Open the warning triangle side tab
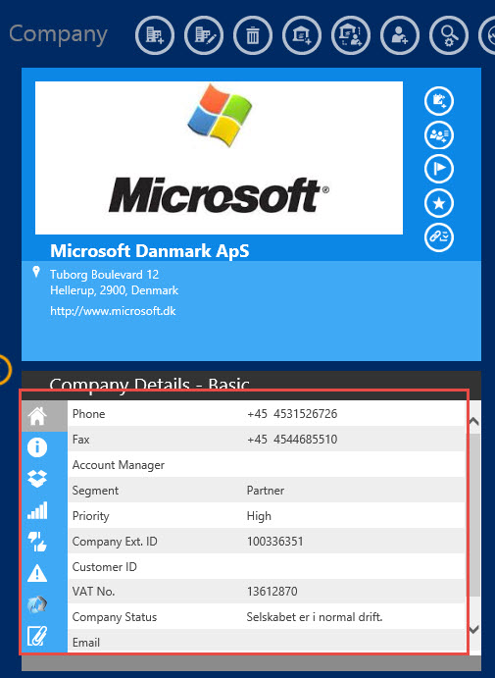495x678 pixels. [37, 573]
